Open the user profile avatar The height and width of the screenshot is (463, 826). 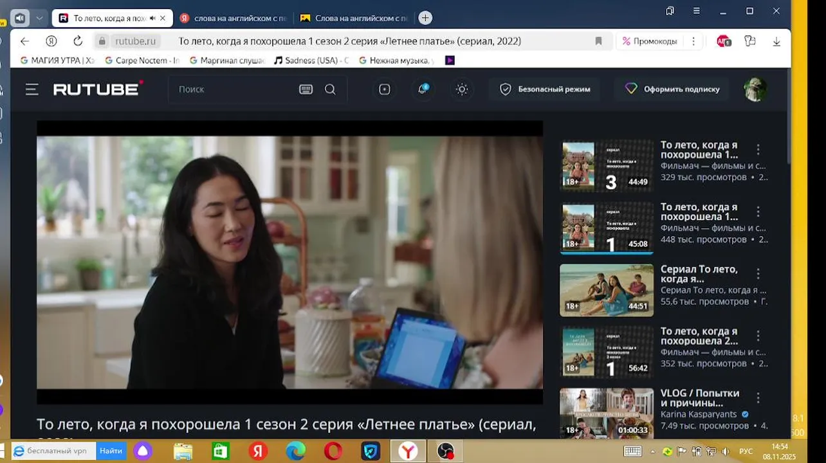tap(755, 89)
